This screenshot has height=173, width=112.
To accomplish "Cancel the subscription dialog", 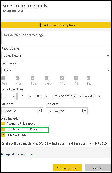I will tap(98, 168).
